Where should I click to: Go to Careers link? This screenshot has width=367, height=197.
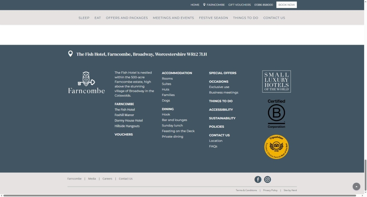pos(107,179)
